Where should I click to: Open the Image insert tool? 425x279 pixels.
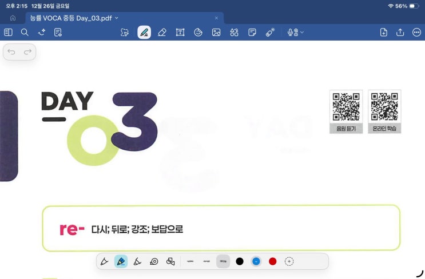[216, 33]
